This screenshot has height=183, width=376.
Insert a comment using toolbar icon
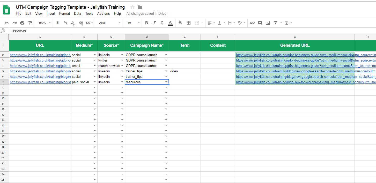(260, 23)
